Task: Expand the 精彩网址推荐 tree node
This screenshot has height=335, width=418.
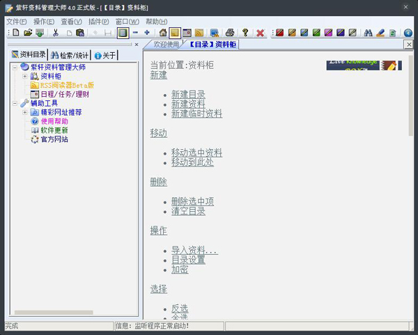Action: pyautogui.click(x=25, y=112)
